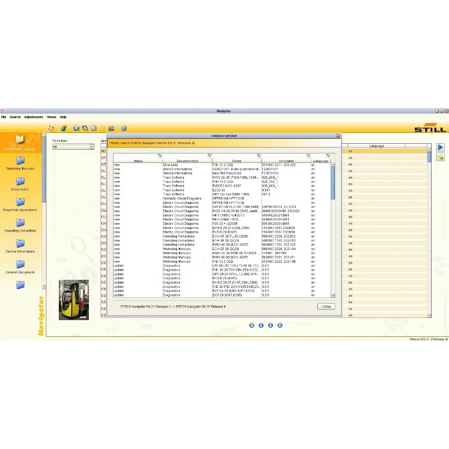The image size is (449, 449).
Task: Open Diagnostic Applications in the sidebar
Action: pyautogui.click(x=20, y=205)
